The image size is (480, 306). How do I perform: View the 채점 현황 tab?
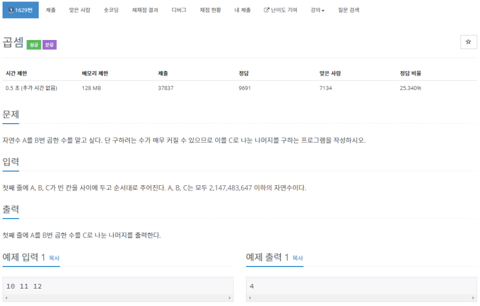(x=211, y=10)
